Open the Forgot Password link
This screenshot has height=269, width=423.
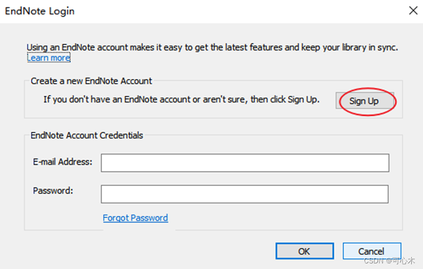[x=135, y=218]
